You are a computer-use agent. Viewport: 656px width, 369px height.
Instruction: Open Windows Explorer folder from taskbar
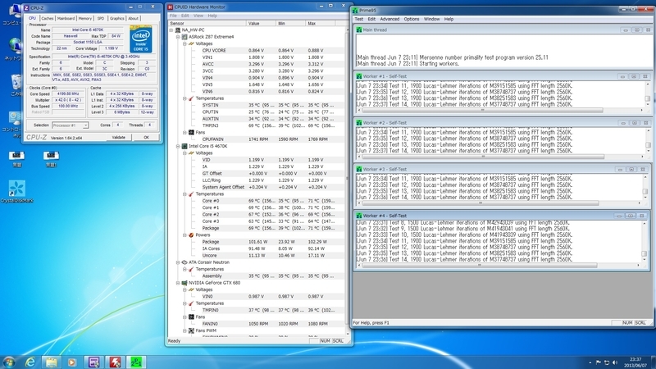click(x=52, y=362)
